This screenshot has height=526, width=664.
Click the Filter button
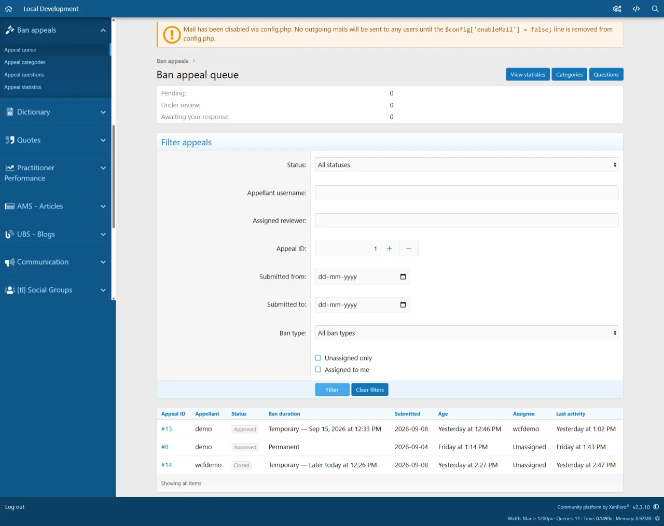[x=332, y=390]
